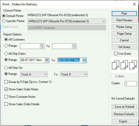Open the Truck D ship via dropdown
Screen dimensions: 139x126
(74, 74)
